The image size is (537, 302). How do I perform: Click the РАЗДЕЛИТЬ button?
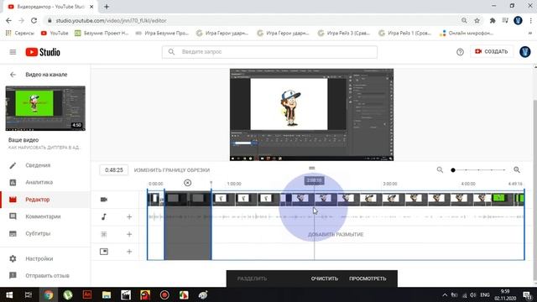252,279
